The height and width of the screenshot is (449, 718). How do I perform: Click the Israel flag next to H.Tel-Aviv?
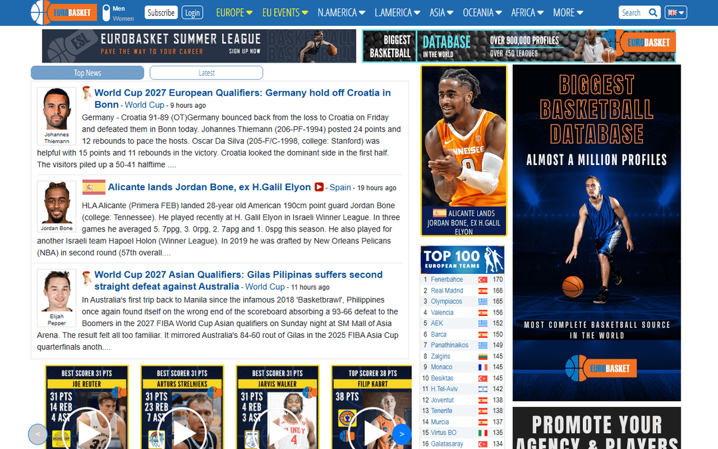[483, 389]
